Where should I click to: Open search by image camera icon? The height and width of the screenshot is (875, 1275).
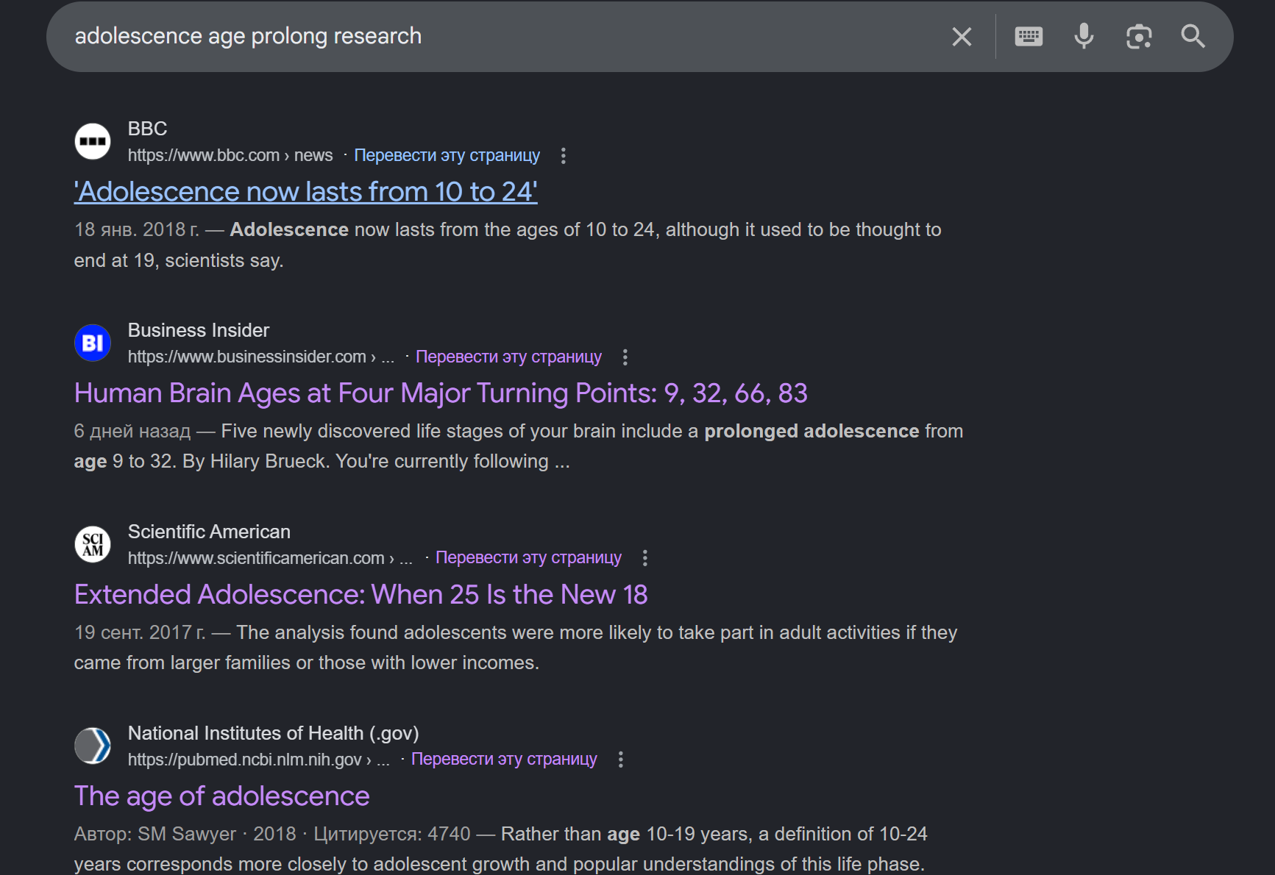coord(1138,37)
